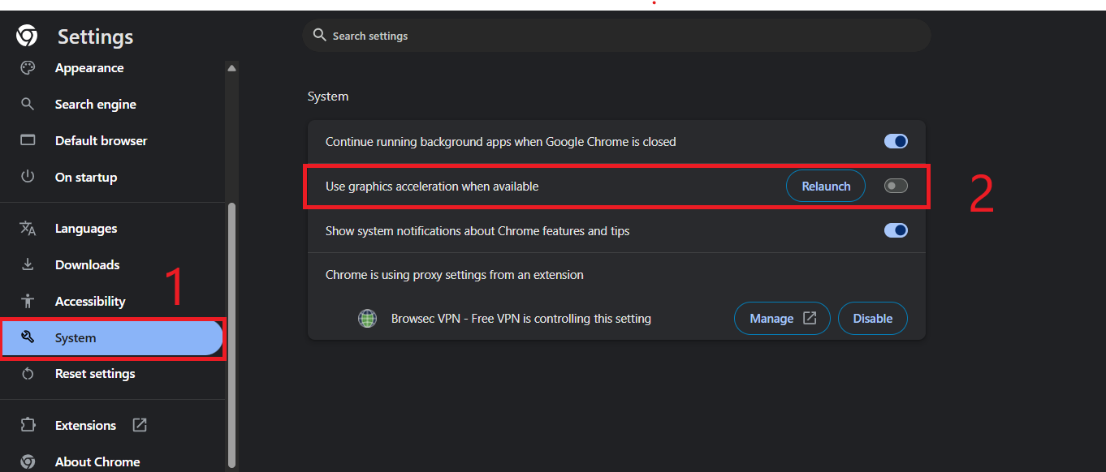Click the Search engine magnifier icon
This screenshot has width=1106, height=472.
tap(28, 105)
